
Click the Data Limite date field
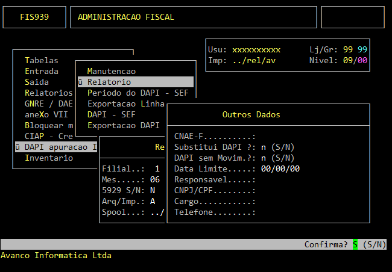pos(280,168)
